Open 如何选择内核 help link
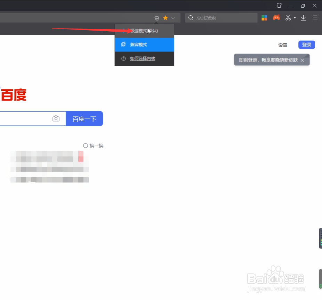322x300 pixels. click(x=143, y=58)
